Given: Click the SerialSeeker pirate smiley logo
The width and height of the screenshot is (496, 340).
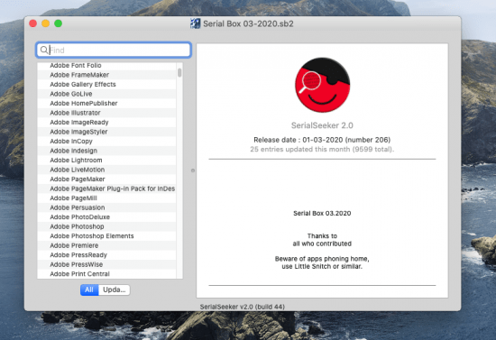Looking at the screenshot, I should click(322, 85).
